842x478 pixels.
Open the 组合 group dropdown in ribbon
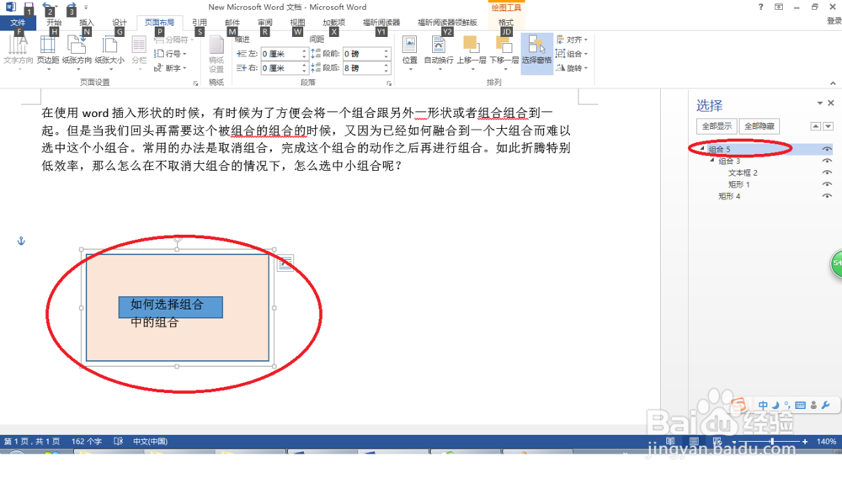tap(572, 54)
